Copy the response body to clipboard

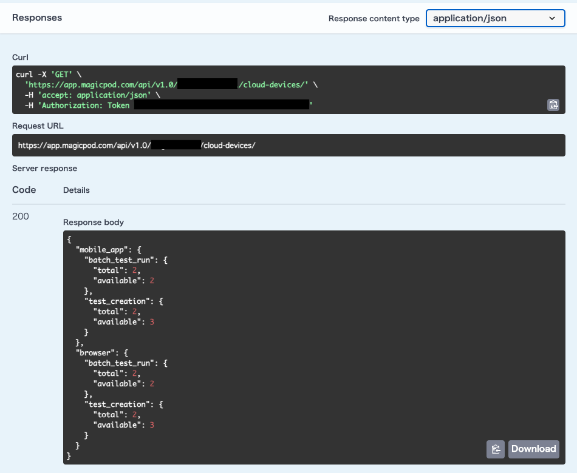tap(495, 449)
